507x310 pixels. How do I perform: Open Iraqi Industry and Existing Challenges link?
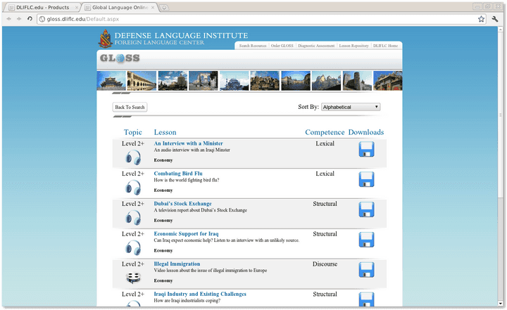click(200, 294)
